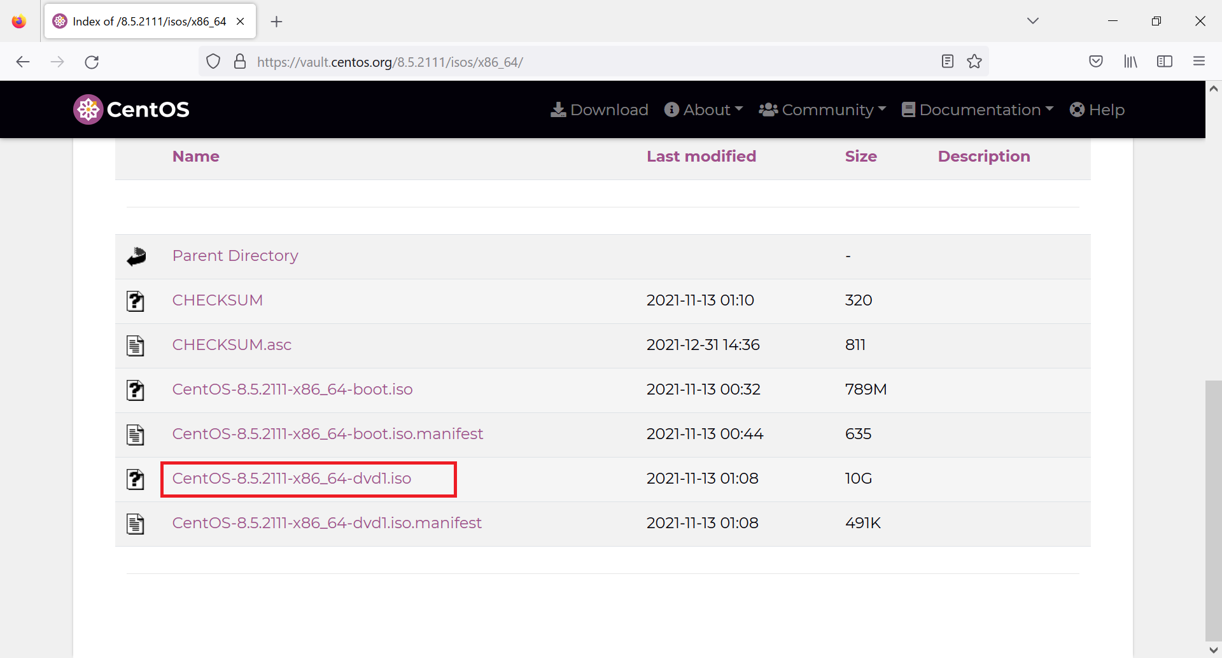Navigate to Parent Directory

point(235,256)
